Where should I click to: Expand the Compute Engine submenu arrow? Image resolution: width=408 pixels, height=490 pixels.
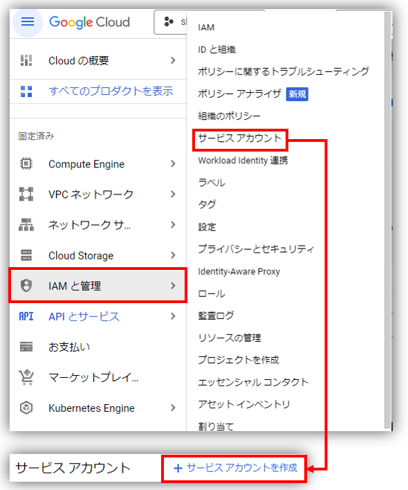(x=173, y=164)
